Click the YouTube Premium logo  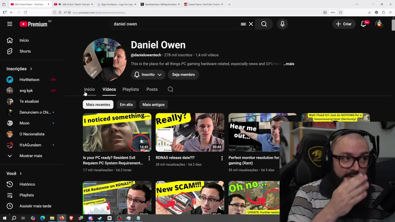[x=33, y=24]
